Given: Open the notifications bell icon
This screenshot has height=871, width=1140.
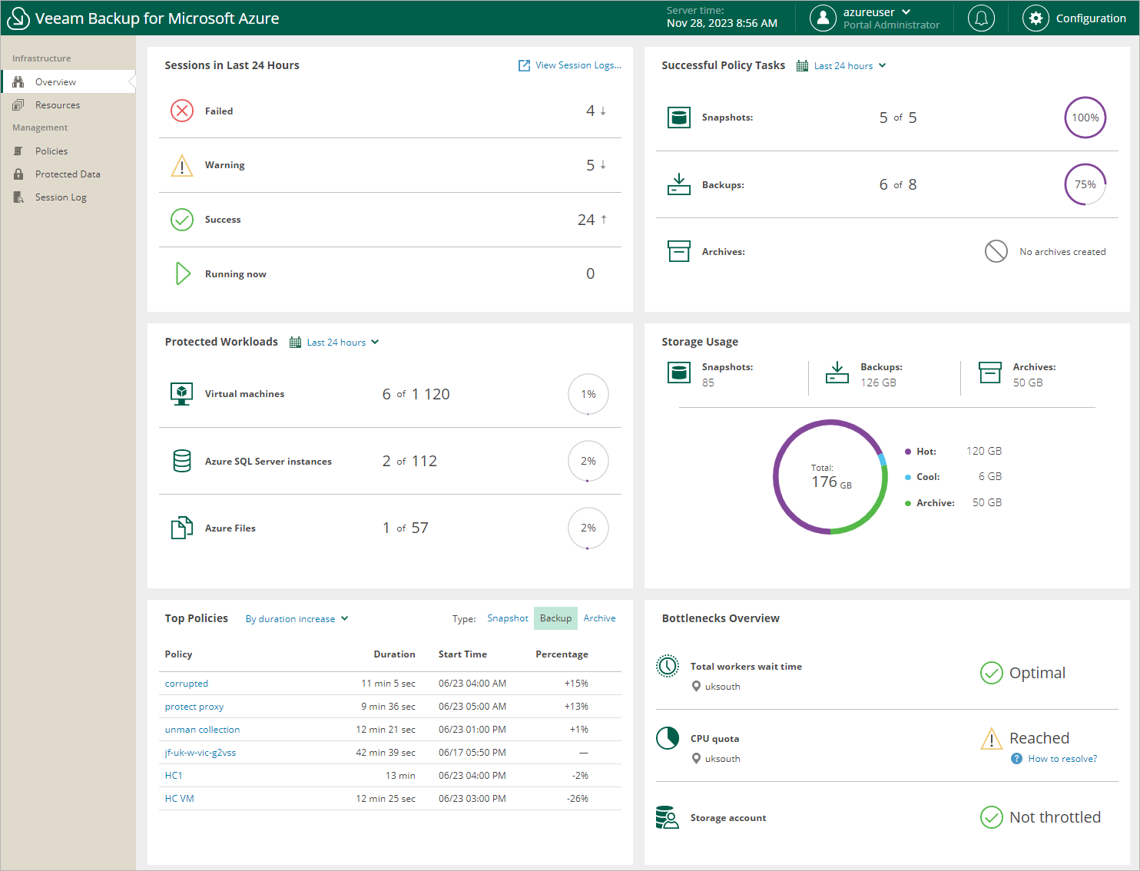Looking at the screenshot, I should [x=981, y=18].
